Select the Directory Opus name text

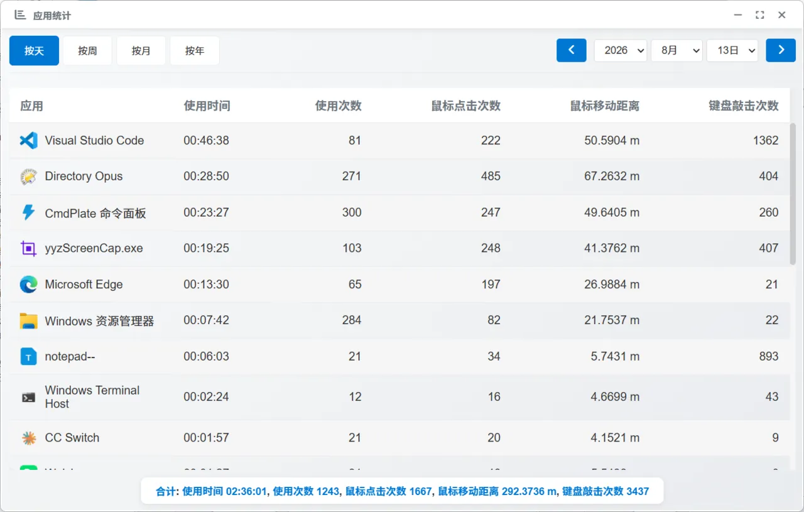84,177
